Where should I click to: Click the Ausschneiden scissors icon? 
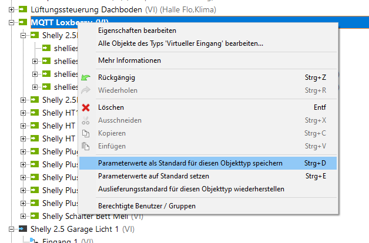[x=86, y=120]
